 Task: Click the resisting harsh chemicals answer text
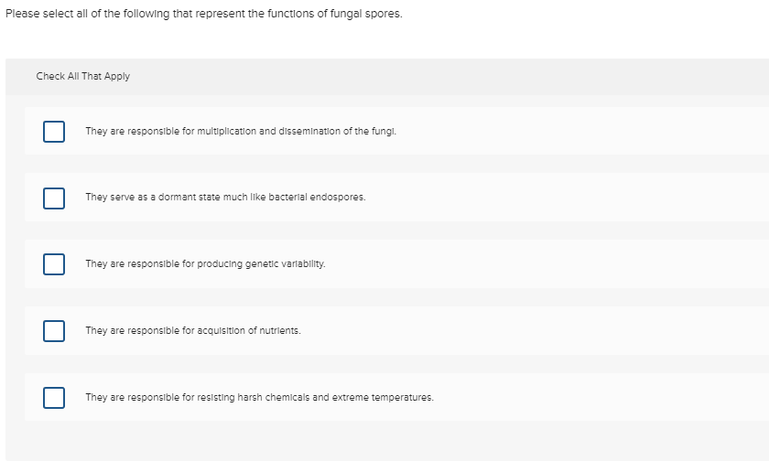click(x=259, y=398)
